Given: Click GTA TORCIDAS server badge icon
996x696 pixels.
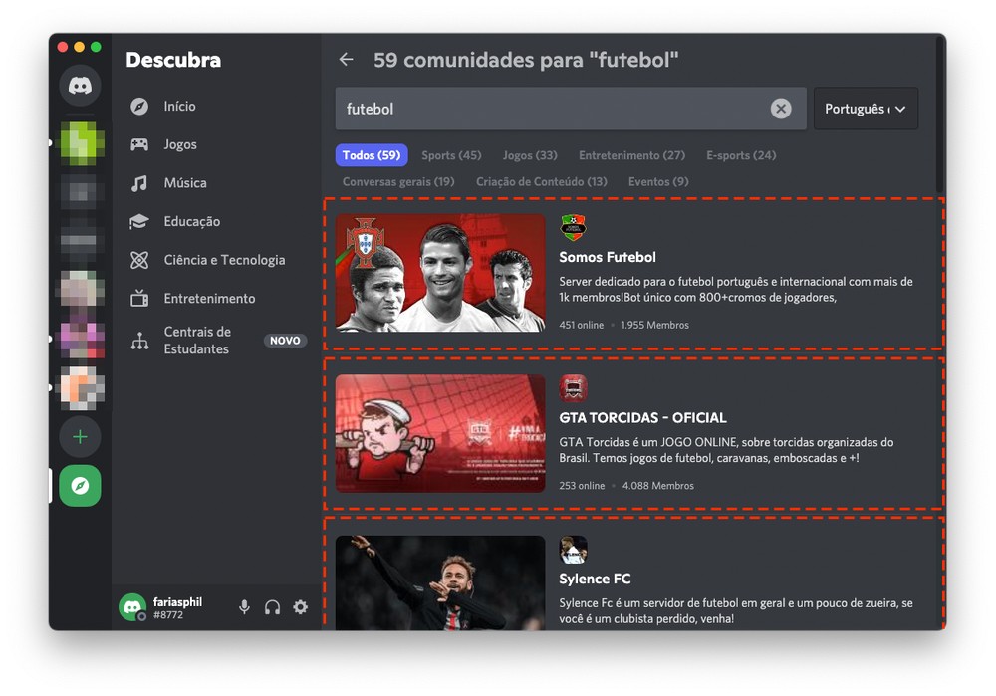Looking at the screenshot, I should [x=573, y=388].
